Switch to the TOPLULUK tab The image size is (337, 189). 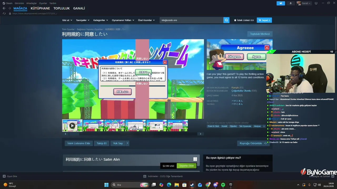(62, 8)
